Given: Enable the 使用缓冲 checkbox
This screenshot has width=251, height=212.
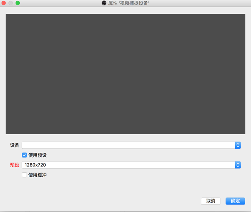Looking at the screenshot, I should pos(24,175).
